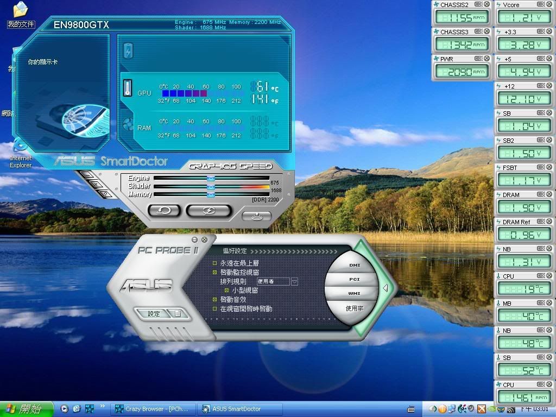Click the eject-style button under the Memory slider

pos(257,215)
